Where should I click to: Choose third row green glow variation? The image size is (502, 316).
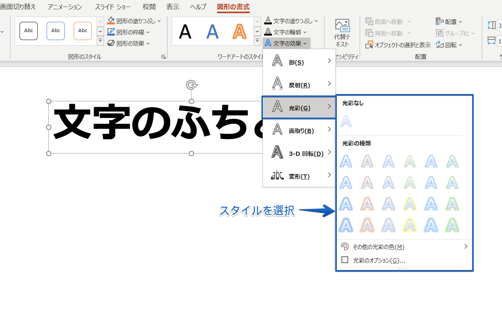point(452,204)
